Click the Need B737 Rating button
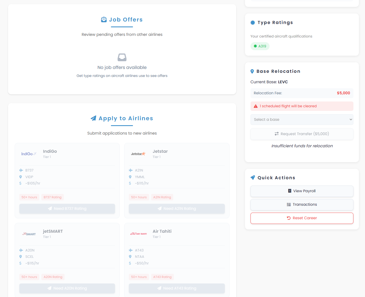Viewport: 365px width, 297px height. point(67,209)
